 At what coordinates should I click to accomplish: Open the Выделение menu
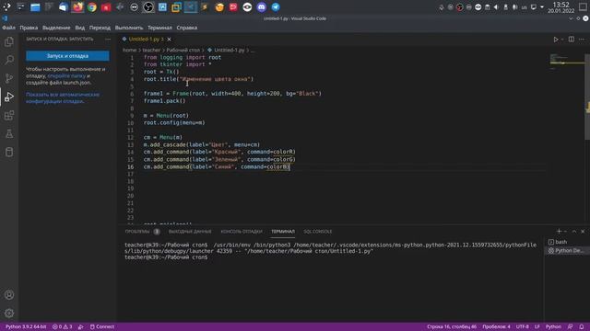(56, 28)
